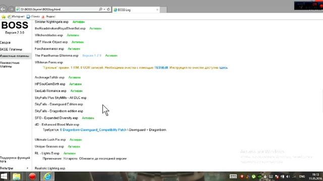Image resolution: width=323 pixels, height=181 pixels.
Task: Go back with the browser back arrow
Action: [3, 9]
